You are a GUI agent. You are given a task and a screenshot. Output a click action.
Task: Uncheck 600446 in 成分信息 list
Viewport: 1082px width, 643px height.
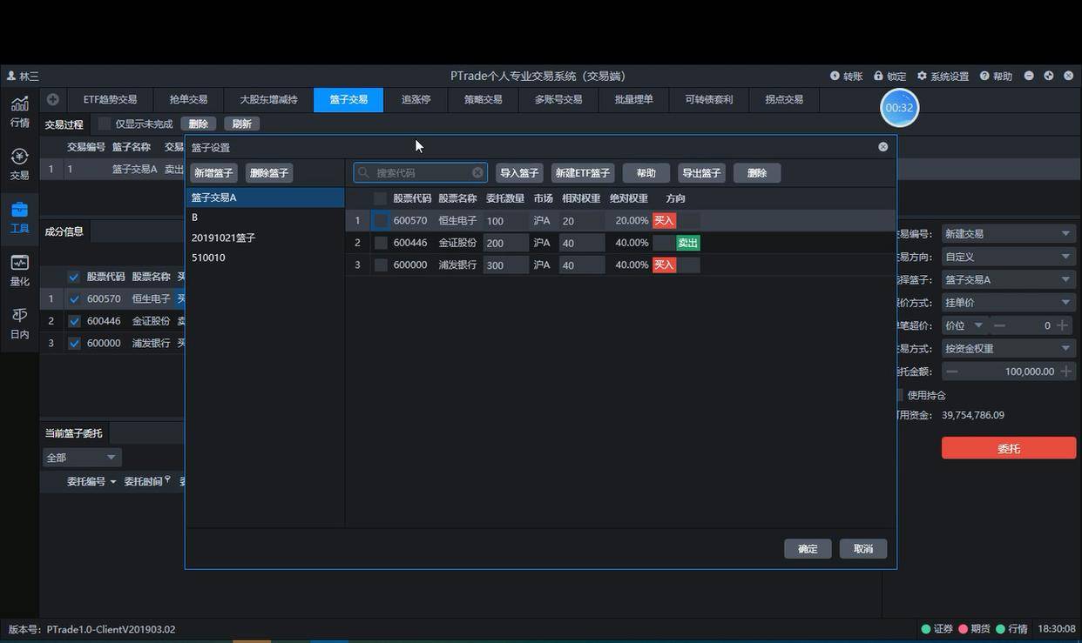point(74,321)
